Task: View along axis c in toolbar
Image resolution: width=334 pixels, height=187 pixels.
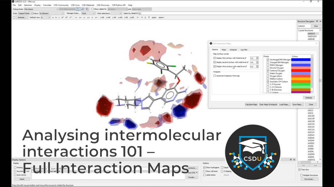Action: tap(59, 17)
